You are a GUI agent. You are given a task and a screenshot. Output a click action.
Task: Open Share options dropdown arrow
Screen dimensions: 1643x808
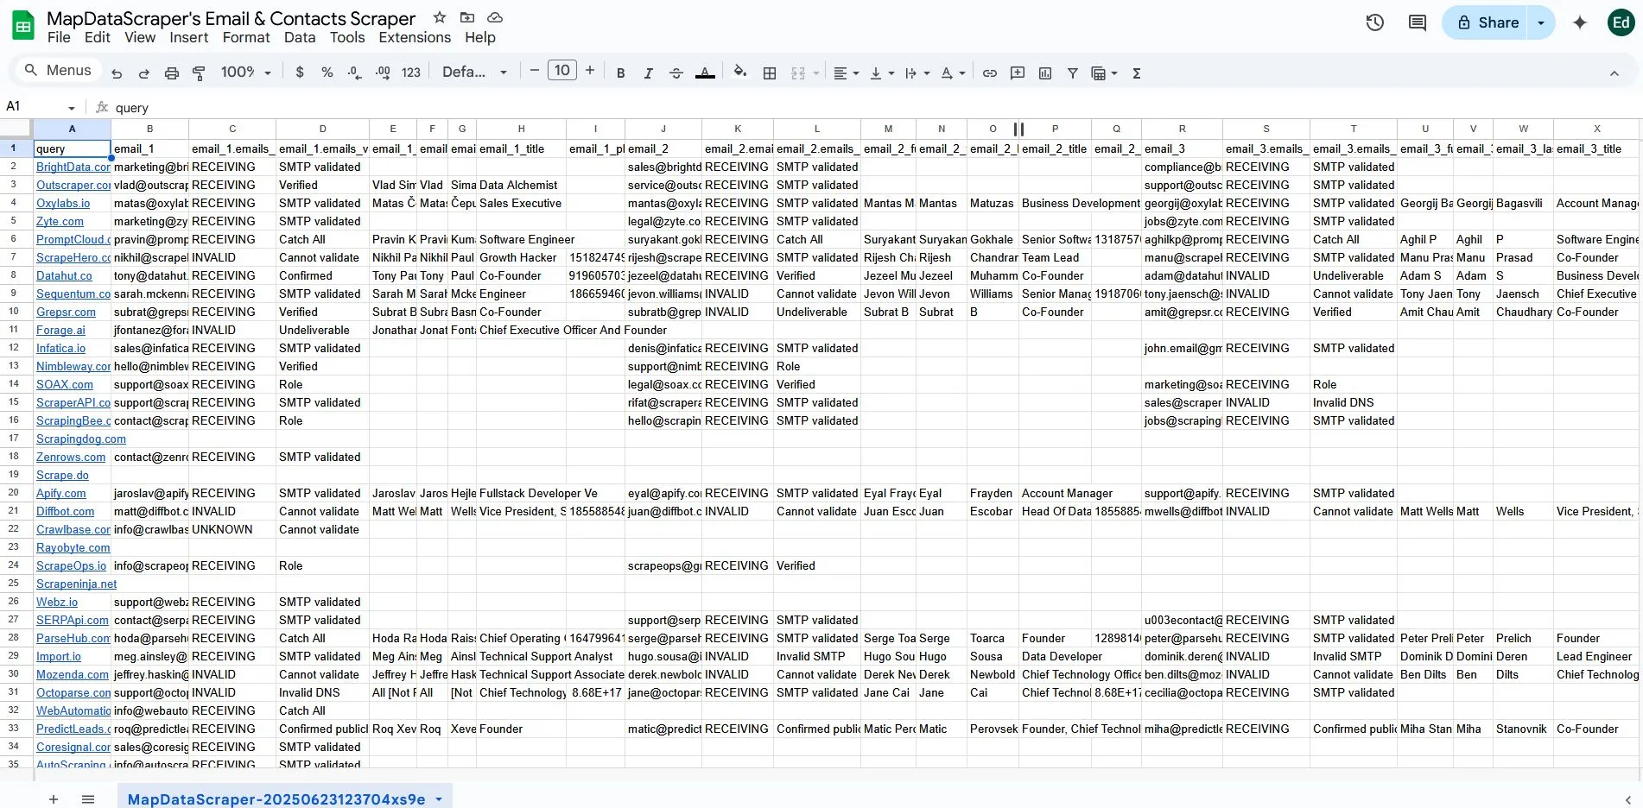[x=1540, y=22]
